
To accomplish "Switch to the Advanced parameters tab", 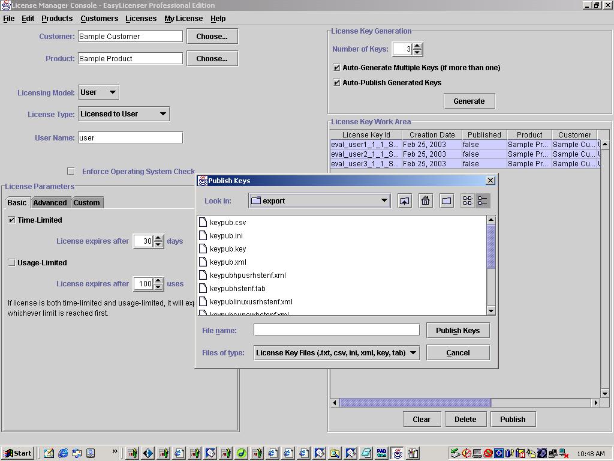I will (x=50, y=203).
